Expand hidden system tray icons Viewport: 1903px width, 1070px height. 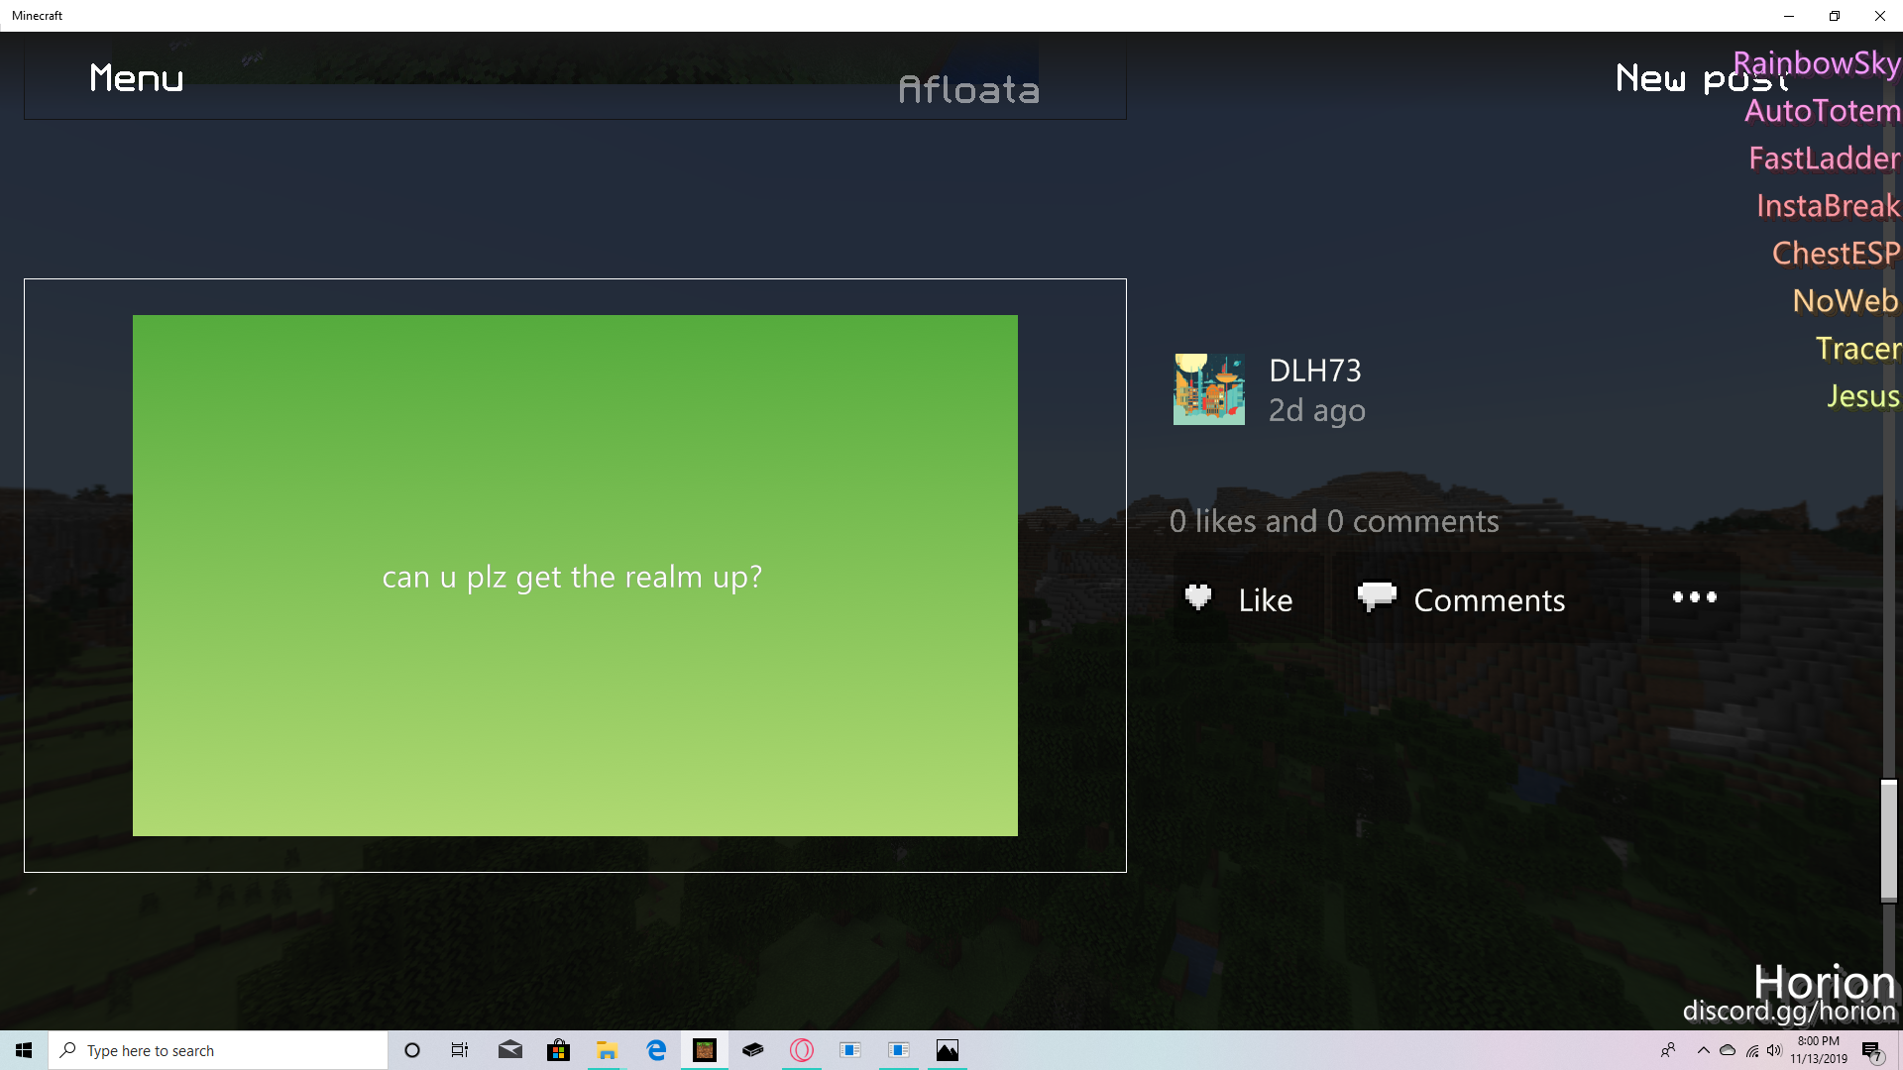[1703, 1050]
